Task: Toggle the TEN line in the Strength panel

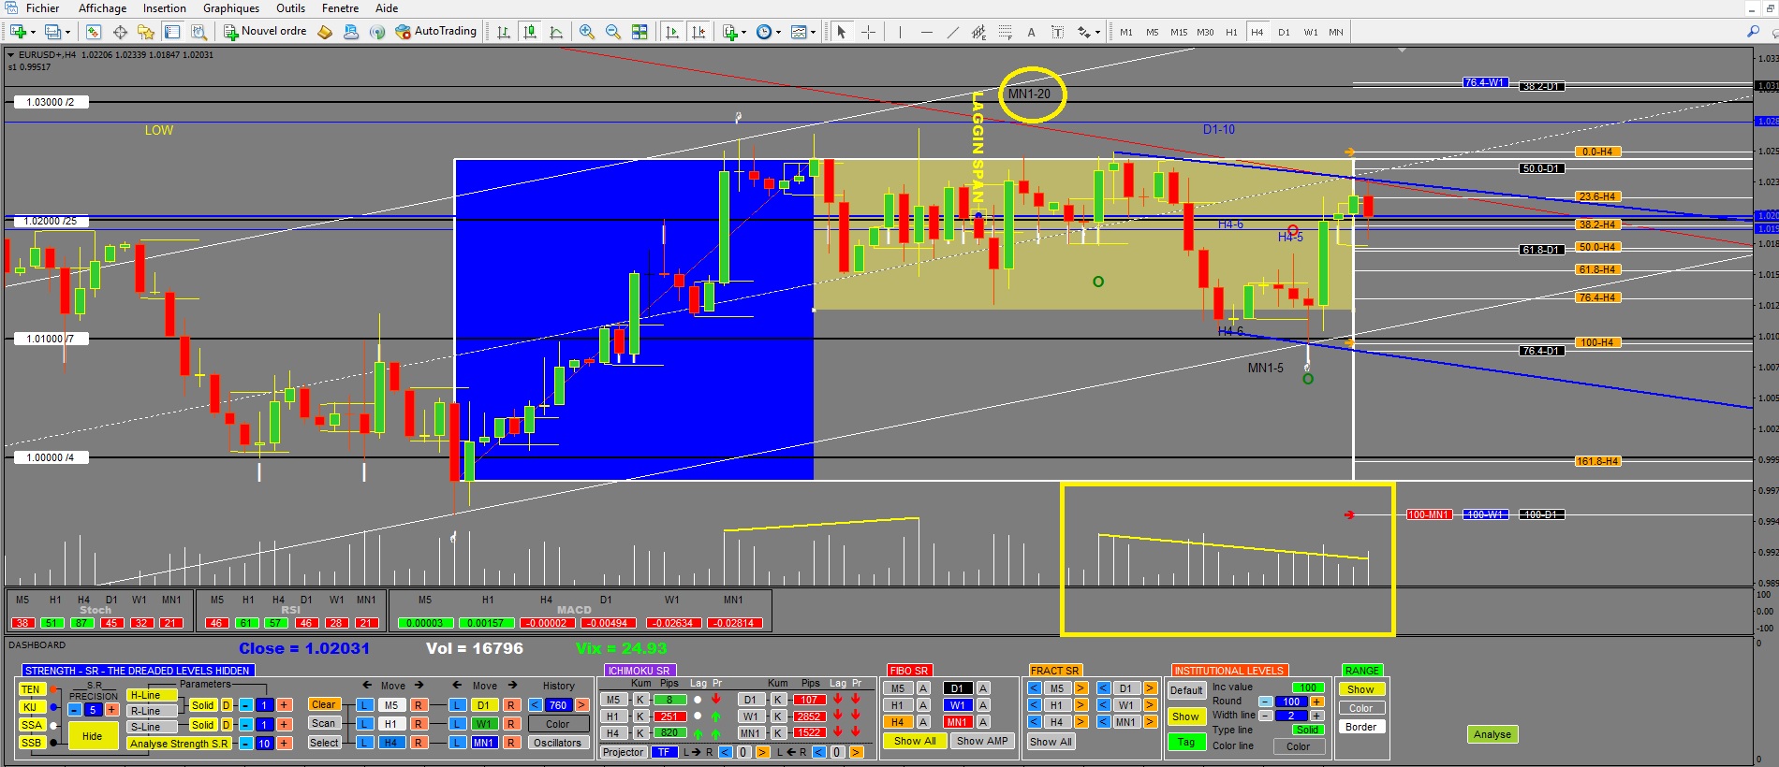Action: 31,689
